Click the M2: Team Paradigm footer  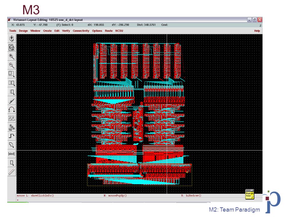tap(234, 210)
